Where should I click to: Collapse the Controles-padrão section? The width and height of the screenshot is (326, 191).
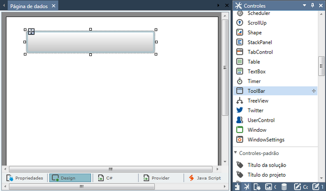click(x=236, y=153)
